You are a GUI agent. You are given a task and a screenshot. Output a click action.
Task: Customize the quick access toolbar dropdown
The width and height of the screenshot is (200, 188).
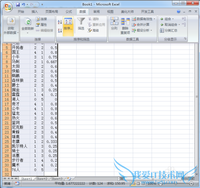(x=42, y=5)
